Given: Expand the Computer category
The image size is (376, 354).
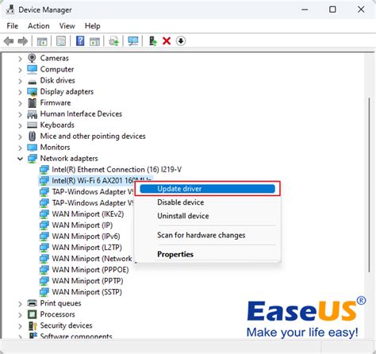Looking at the screenshot, I should (x=20, y=70).
